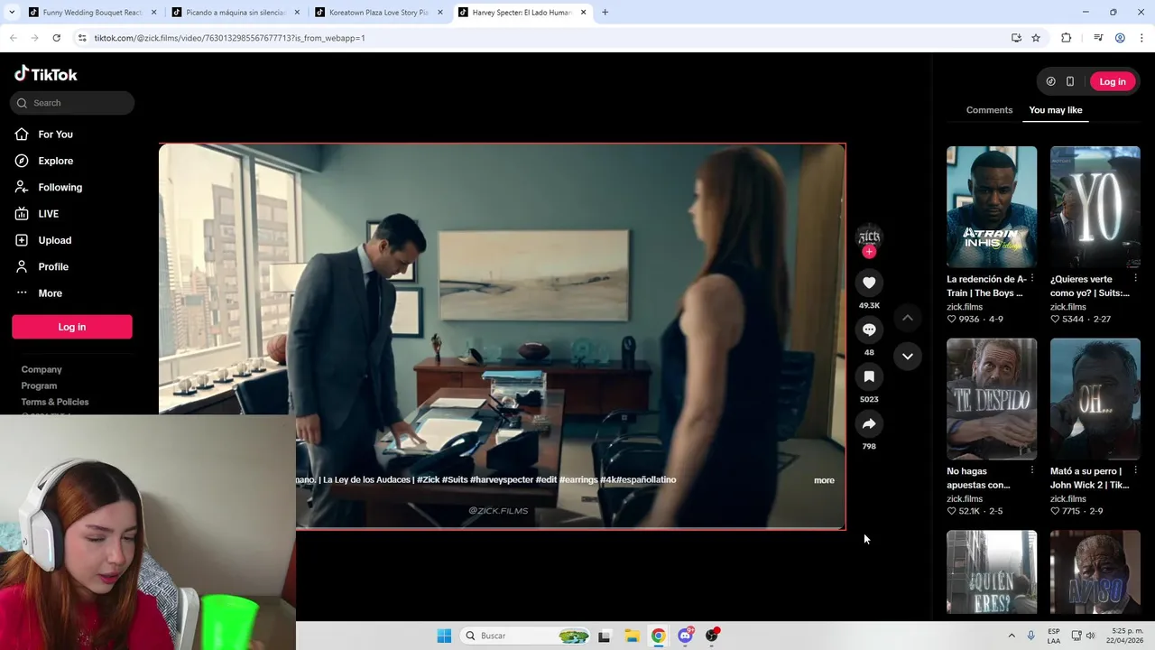Open the comments bubble showing 48
This screenshot has width=1155, height=650.
click(x=869, y=330)
